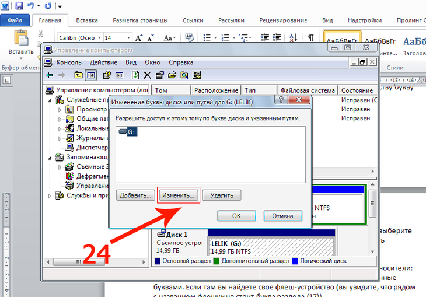Viewport: 426px width, 297px height.
Task: Click the refresh icon in console toolbar
Action: [135, 75]
